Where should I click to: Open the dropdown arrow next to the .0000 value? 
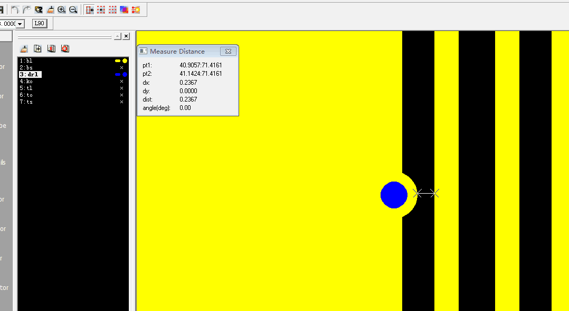(20, 24)
